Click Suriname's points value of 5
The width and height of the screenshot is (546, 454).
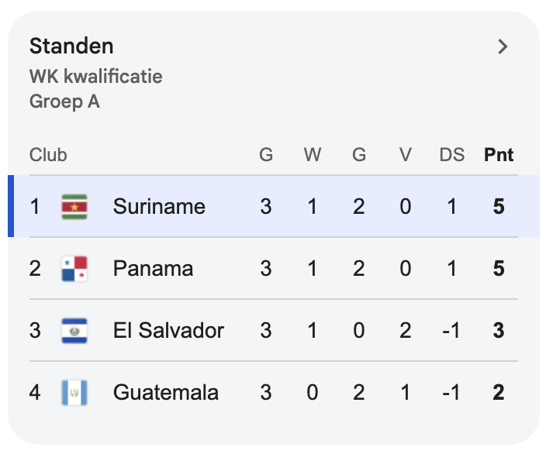[499, 207]
